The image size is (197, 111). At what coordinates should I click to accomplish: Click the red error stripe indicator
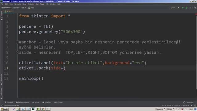[196, 14]
